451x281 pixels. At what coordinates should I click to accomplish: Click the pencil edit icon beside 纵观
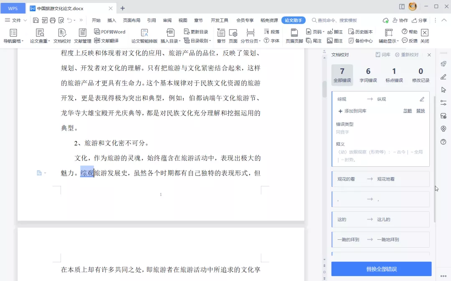coord(422,99)
